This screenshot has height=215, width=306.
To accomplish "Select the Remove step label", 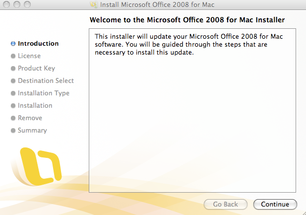I will coord(30,118).
